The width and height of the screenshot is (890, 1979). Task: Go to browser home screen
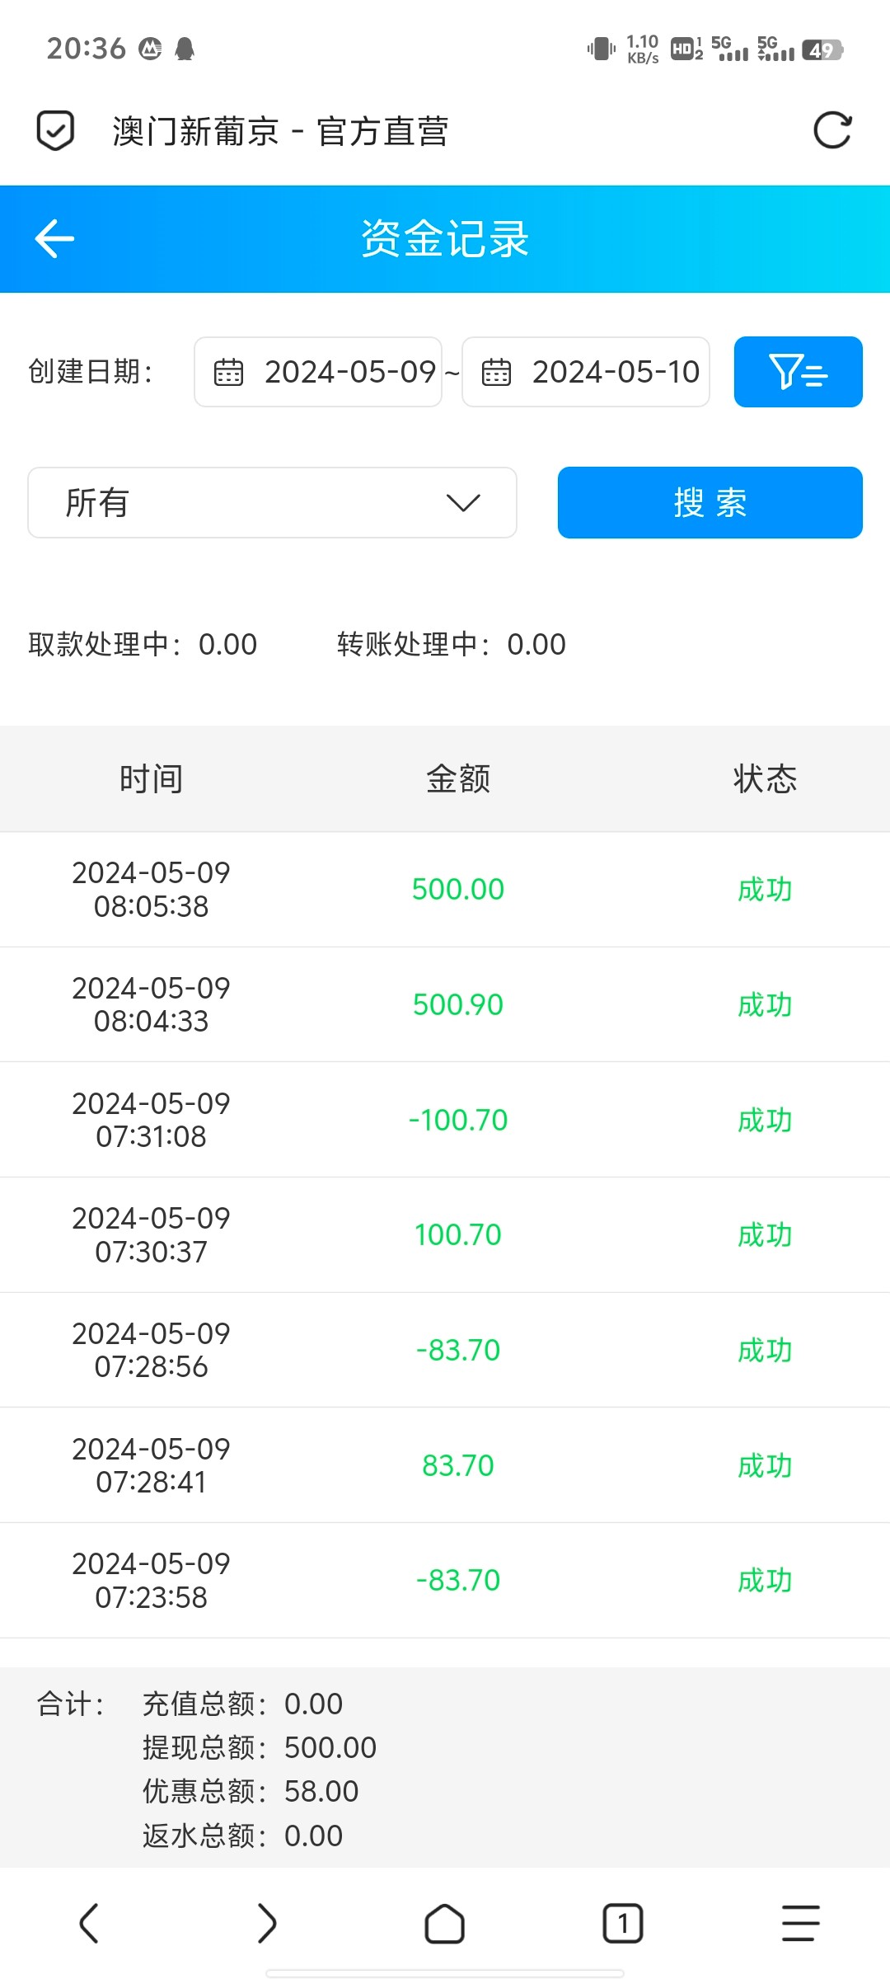[444, 1924]
